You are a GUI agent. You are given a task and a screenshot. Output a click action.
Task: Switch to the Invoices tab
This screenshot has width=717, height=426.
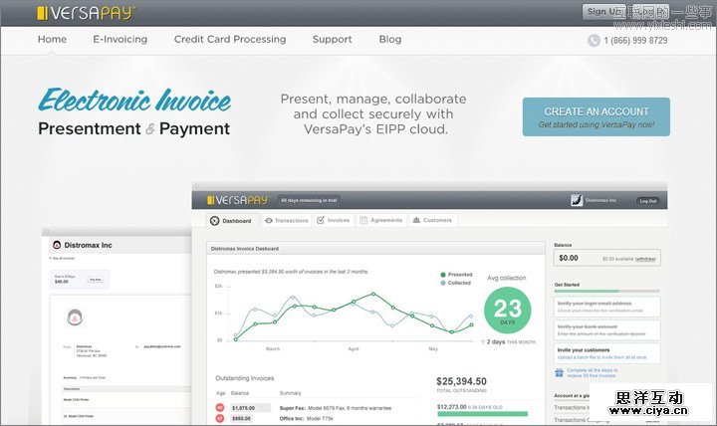pos(334,220)
